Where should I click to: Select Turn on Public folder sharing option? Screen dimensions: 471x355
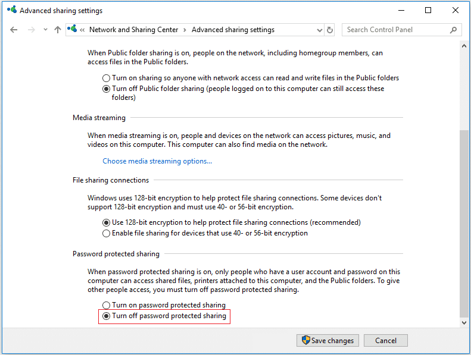coord(107,78)
